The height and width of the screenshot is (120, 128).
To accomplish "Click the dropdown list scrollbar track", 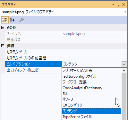I will tap(124, 97).
